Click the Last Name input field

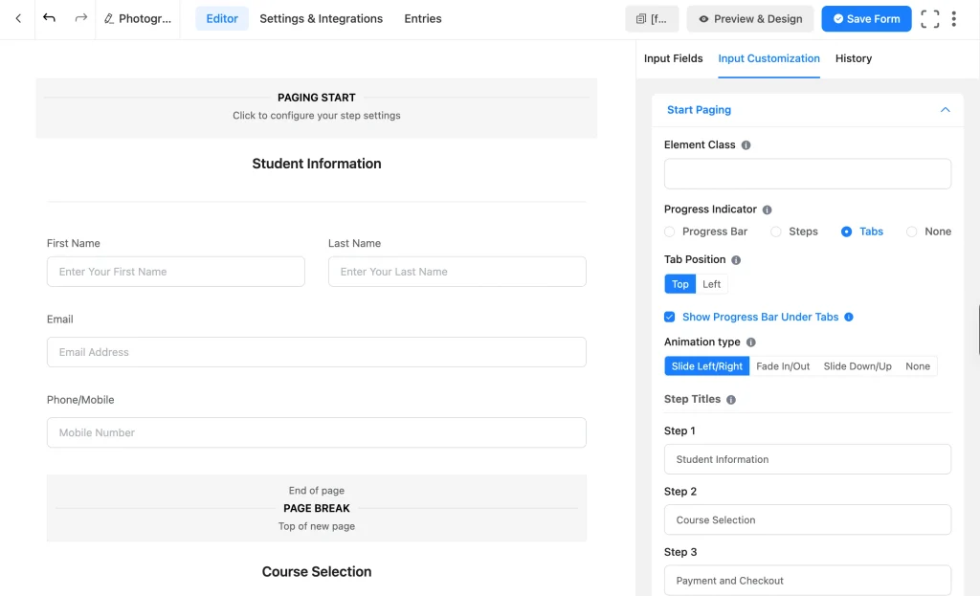(x=457, y=272)
